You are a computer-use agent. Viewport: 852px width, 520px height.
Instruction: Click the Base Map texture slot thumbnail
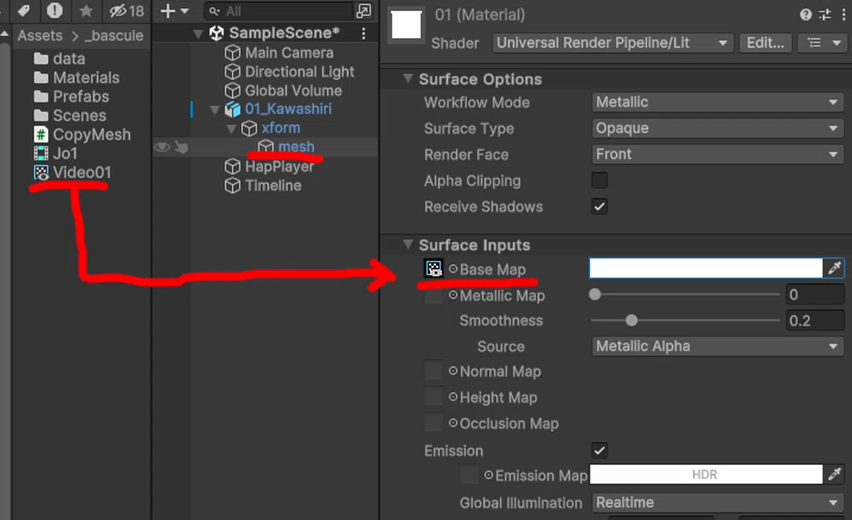(x=433, y=268)
